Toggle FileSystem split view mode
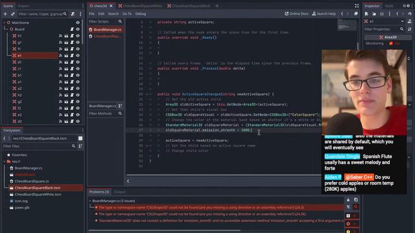 [80, 139]
